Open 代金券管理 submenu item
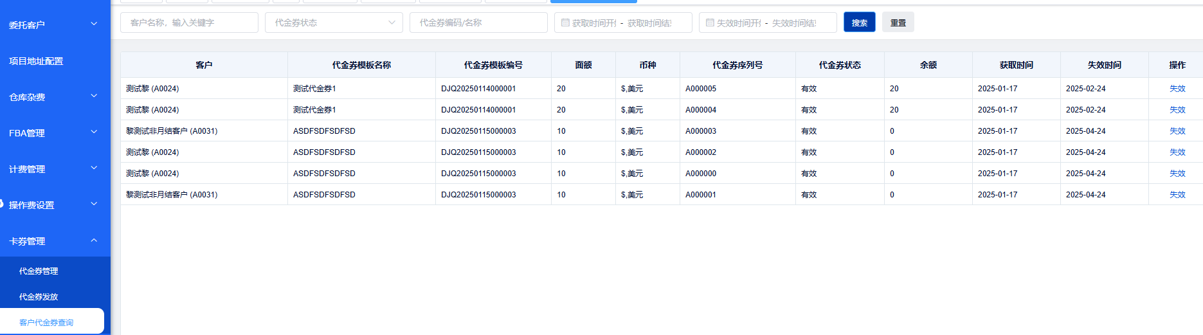Viewport: 1203px width, 335px height. (39, 271)
